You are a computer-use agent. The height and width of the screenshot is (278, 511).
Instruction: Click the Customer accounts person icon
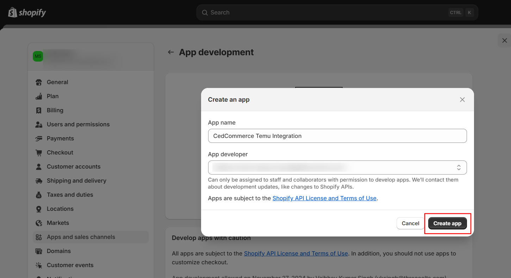[x=39, y=167]
